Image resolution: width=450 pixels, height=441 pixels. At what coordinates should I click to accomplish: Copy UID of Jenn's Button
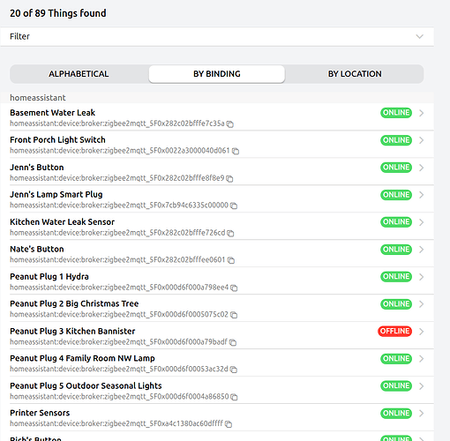[x=229, y=178]
